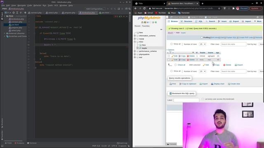Image resolution: width=264 pixels, height=148 pixels.
Task: Click the Not secure warning icon
Action: (149, 8)
